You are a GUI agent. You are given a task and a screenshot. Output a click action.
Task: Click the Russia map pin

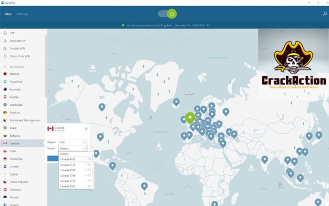(x=226, y=112)
